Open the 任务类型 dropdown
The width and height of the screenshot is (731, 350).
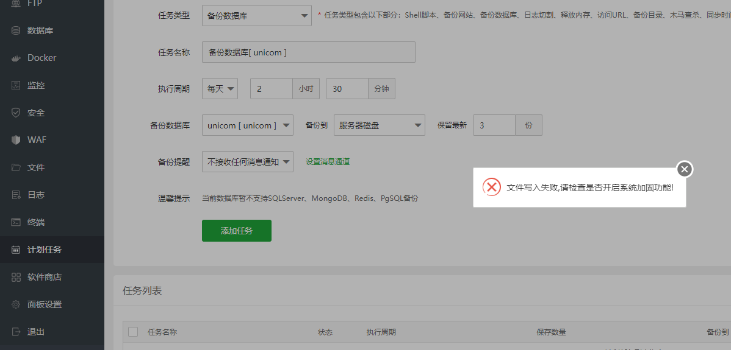[x=257, y=15]
